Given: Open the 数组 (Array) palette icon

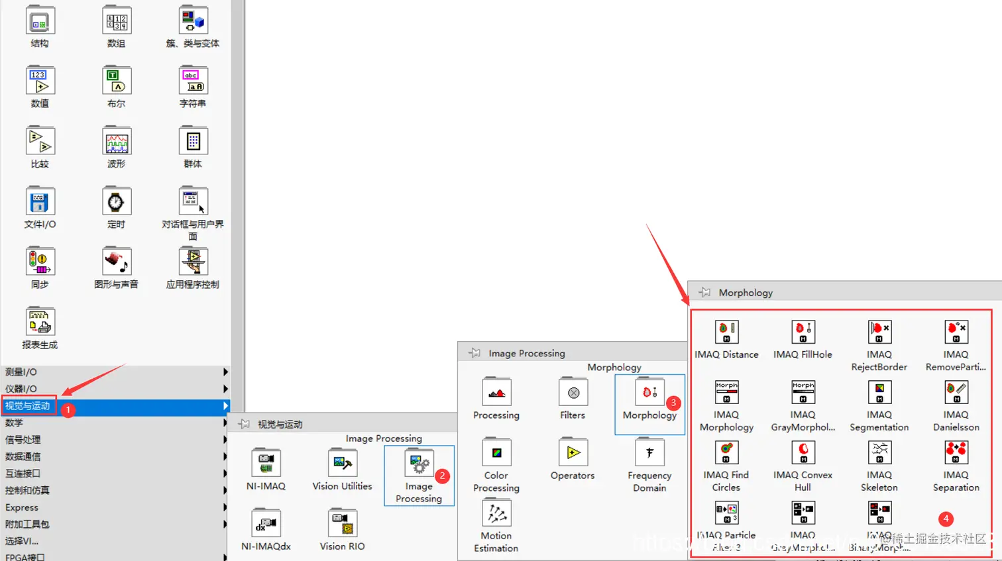Looking at the screenshot, I should click(x=117, y=21).
